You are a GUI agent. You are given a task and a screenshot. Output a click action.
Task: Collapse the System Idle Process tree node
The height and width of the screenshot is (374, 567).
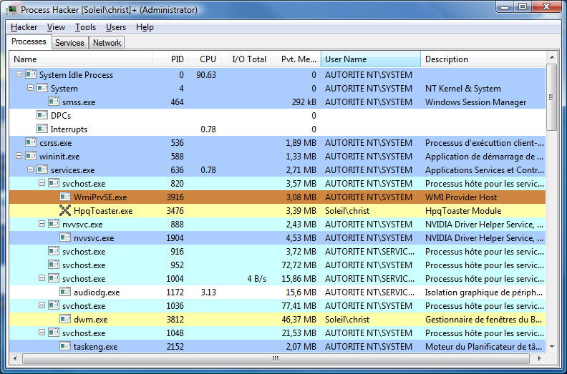[x=19, y=75]
